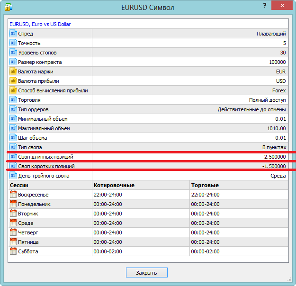Image resolution: width=296 pixels, height=286 pixels.
Task: Click the calendar icon for Суббота
Action: point(13,251)
